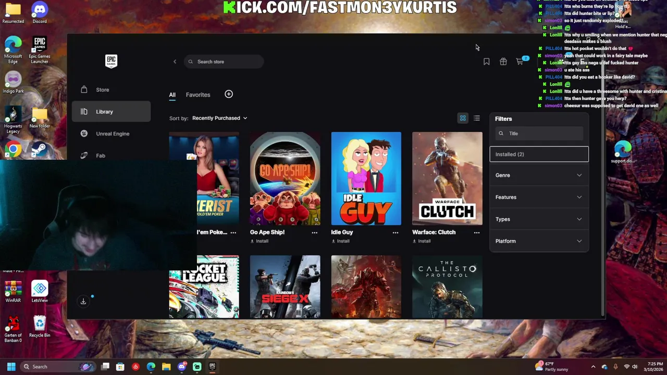Open the Windows Start menu
667x375 pixels.
(11, 367)
